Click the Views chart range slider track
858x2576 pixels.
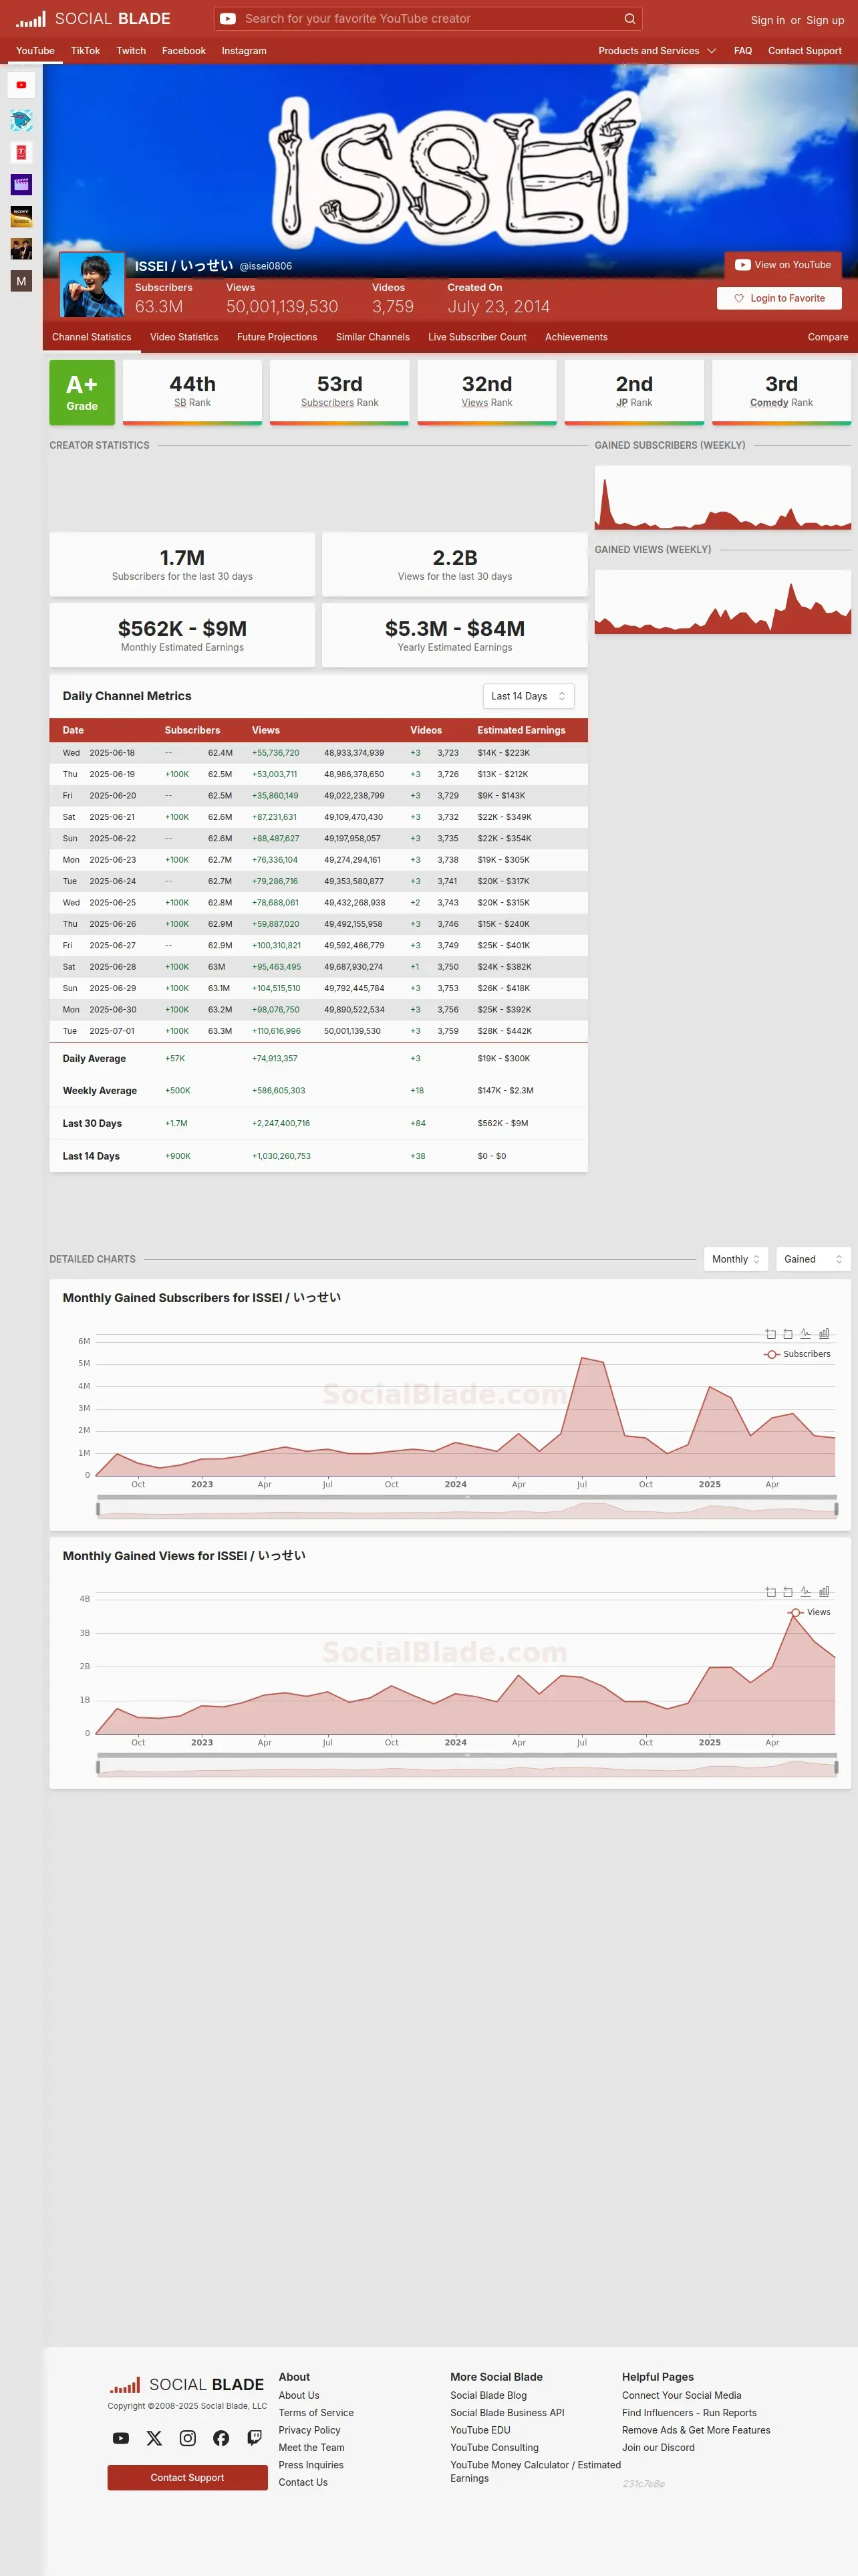[x=466, y=1766]
